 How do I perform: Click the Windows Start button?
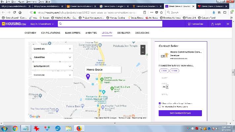click(x=4, y=129)
